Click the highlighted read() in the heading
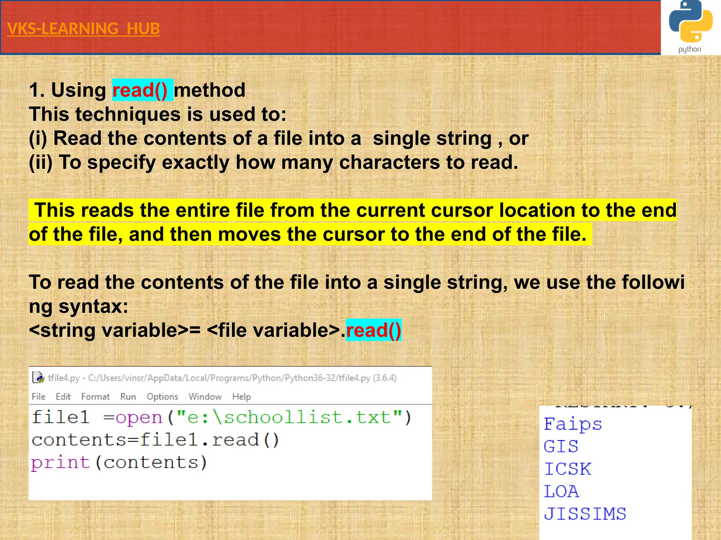The height and width of the screenshot is (540, 721). (143, 90)
